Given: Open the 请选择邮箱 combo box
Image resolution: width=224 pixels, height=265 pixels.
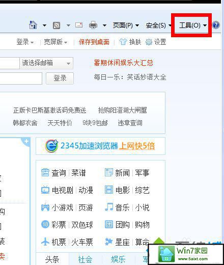Looking at the screenshot, I should coord(46,63).
